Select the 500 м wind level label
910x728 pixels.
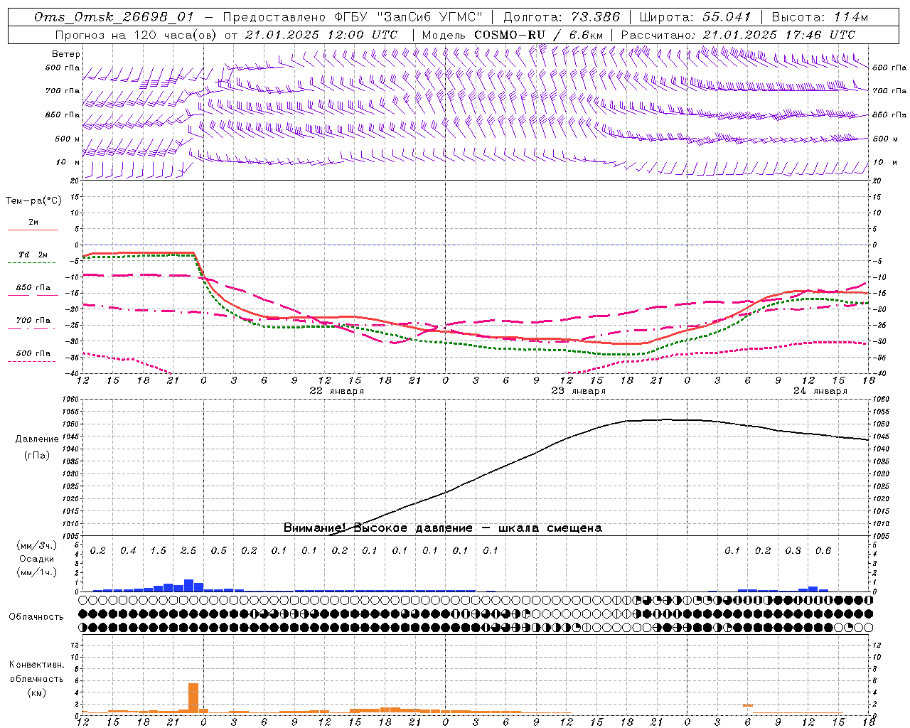68,139
